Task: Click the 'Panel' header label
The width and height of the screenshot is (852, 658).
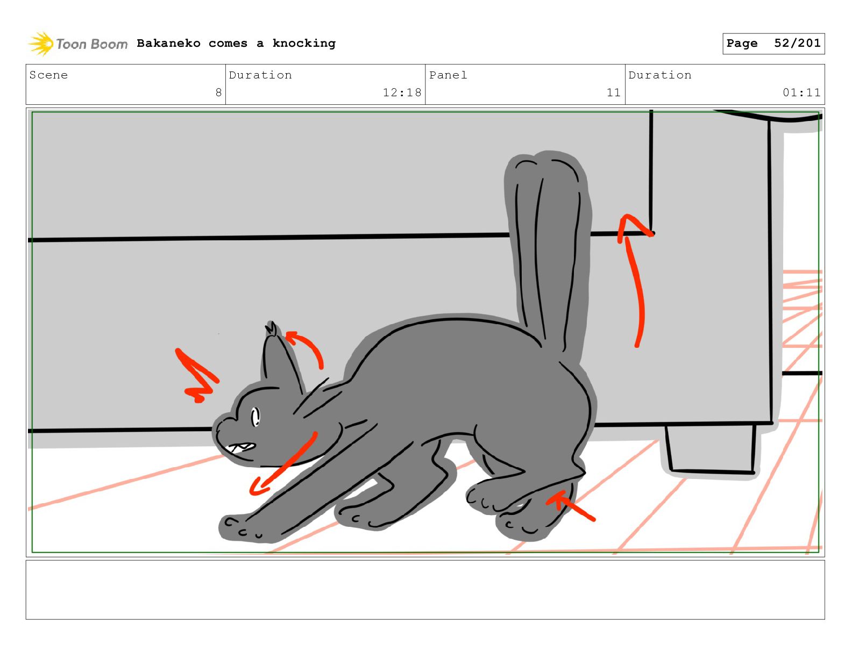Action: tap(448, 75)
